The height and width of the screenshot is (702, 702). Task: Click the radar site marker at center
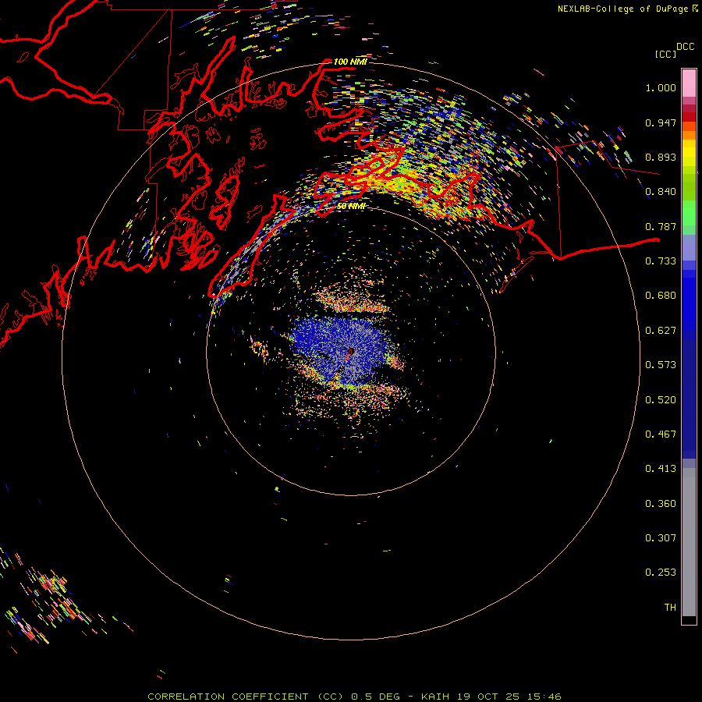pos(351,352)
